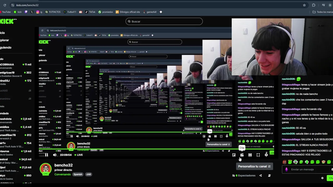Open bencho32 channel avatar below the player
Viewport: 333px width, 187px height.
[x=46, y=169]
